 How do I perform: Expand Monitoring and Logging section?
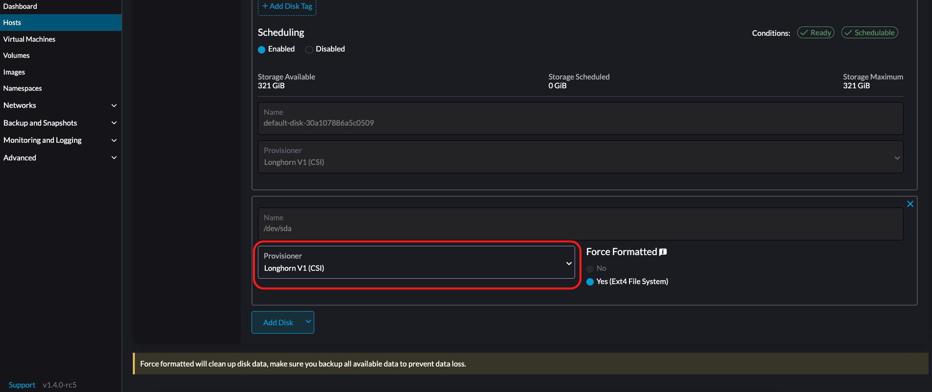[x=114, y=140]
